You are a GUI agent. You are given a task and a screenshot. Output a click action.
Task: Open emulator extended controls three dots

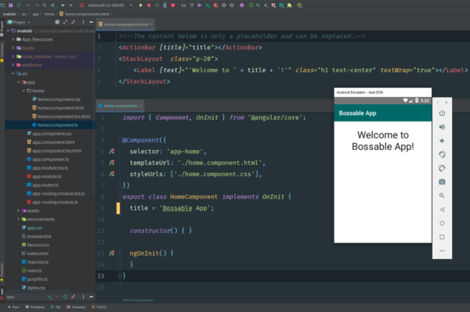point(442,251)
